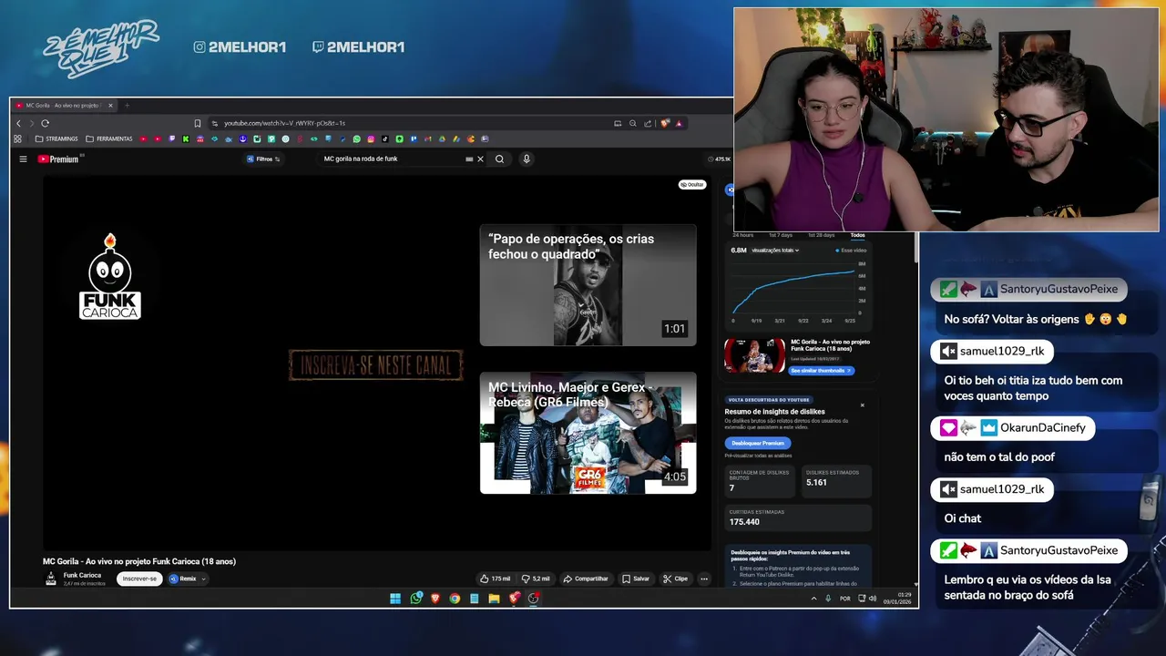Bookmark this page icon in address bar
1166x656 pixels.
(x=197, y=123)
